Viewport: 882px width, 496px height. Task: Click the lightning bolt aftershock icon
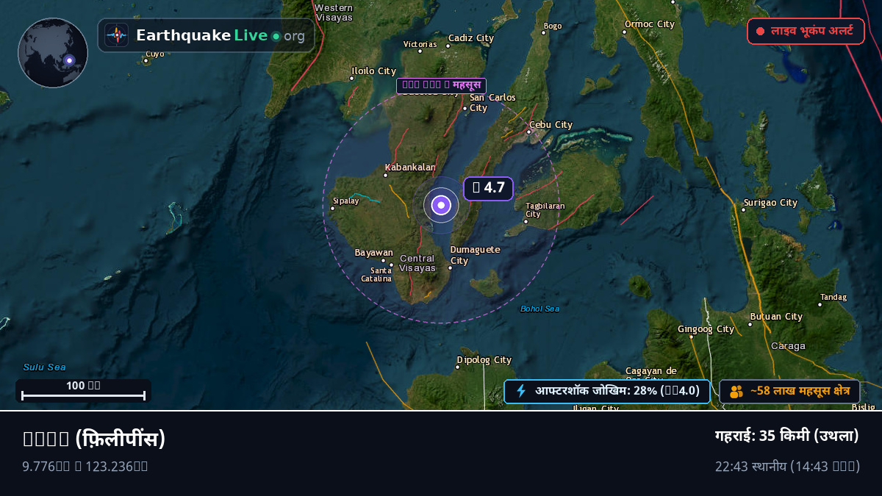click(x=521, y=392)
